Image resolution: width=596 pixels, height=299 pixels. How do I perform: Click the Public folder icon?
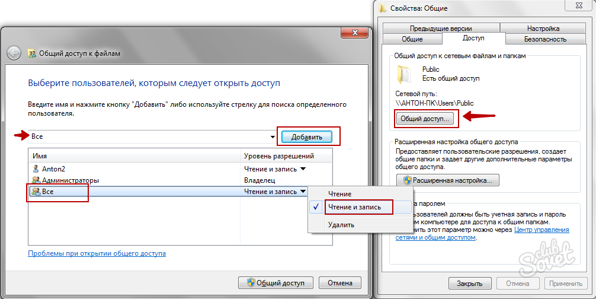[x=405, y=74]
